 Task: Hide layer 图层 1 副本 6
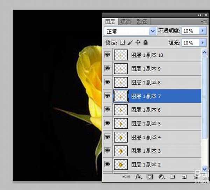coord(107,109)
